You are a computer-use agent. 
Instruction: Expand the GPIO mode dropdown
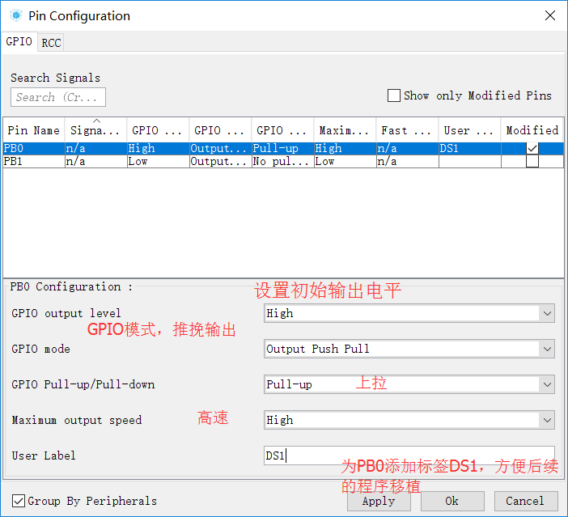pos(409,349)
